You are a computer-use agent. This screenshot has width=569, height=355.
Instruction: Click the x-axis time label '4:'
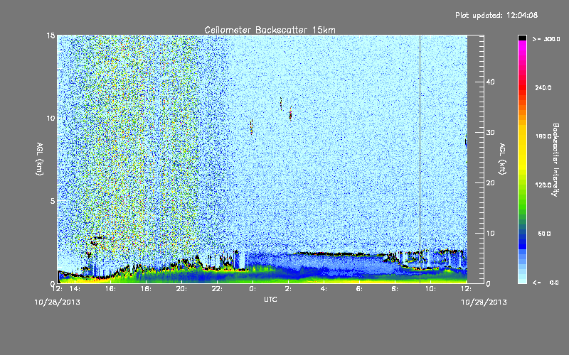[324, 289]
